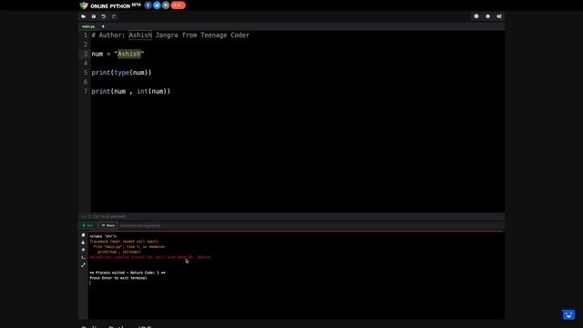The image size is (583, 328).
Task: Click the "Process exited" terminal line
Action: [x=128, y=272]
